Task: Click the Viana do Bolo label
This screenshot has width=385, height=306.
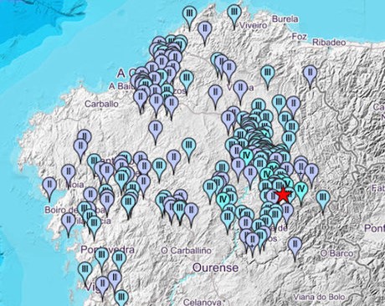Action: point(319,298)
